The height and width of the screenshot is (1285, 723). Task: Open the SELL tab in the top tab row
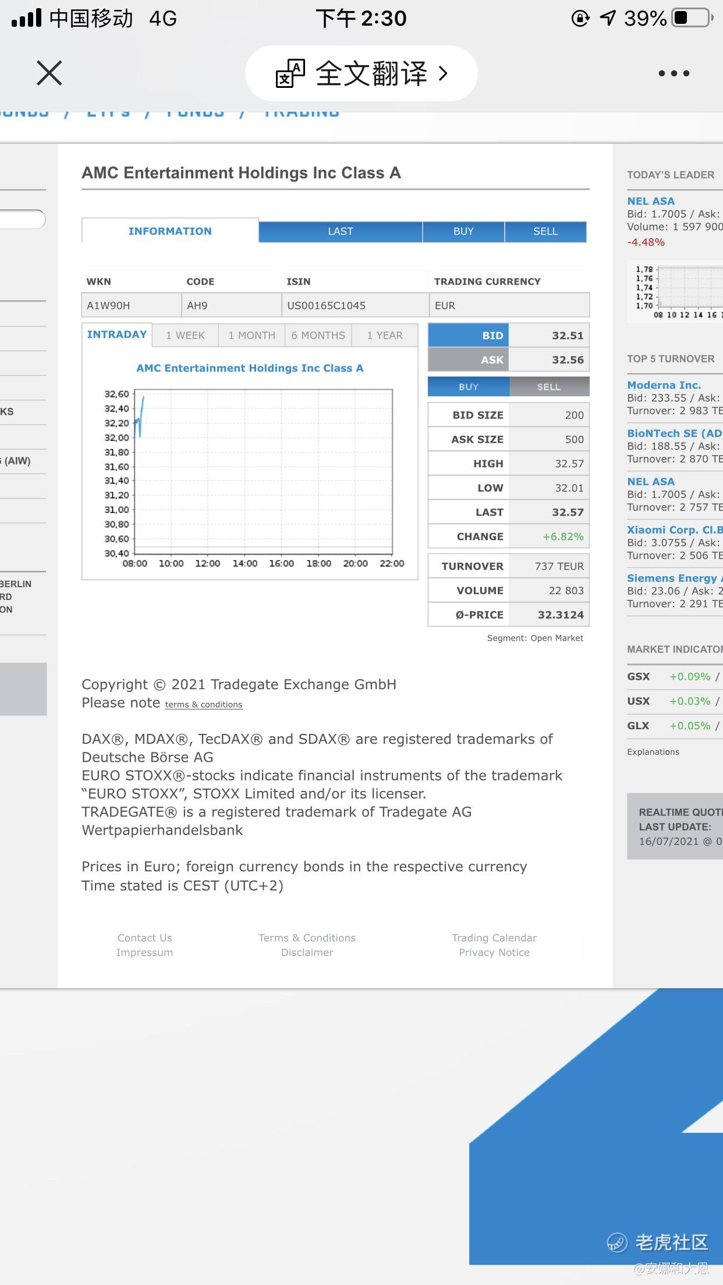pos(545,232)
